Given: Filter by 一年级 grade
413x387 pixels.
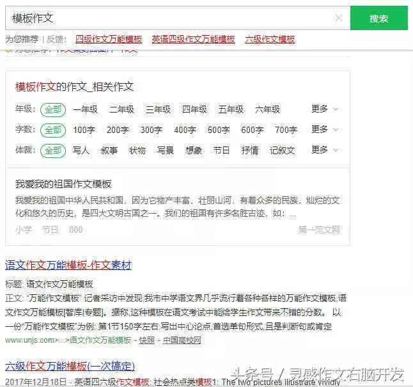Looking at the screenshot, I should [85, 109].
